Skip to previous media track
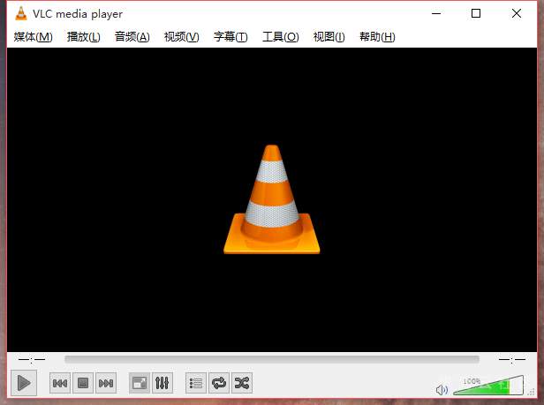 pyautogui.click(x=60, y=383)
